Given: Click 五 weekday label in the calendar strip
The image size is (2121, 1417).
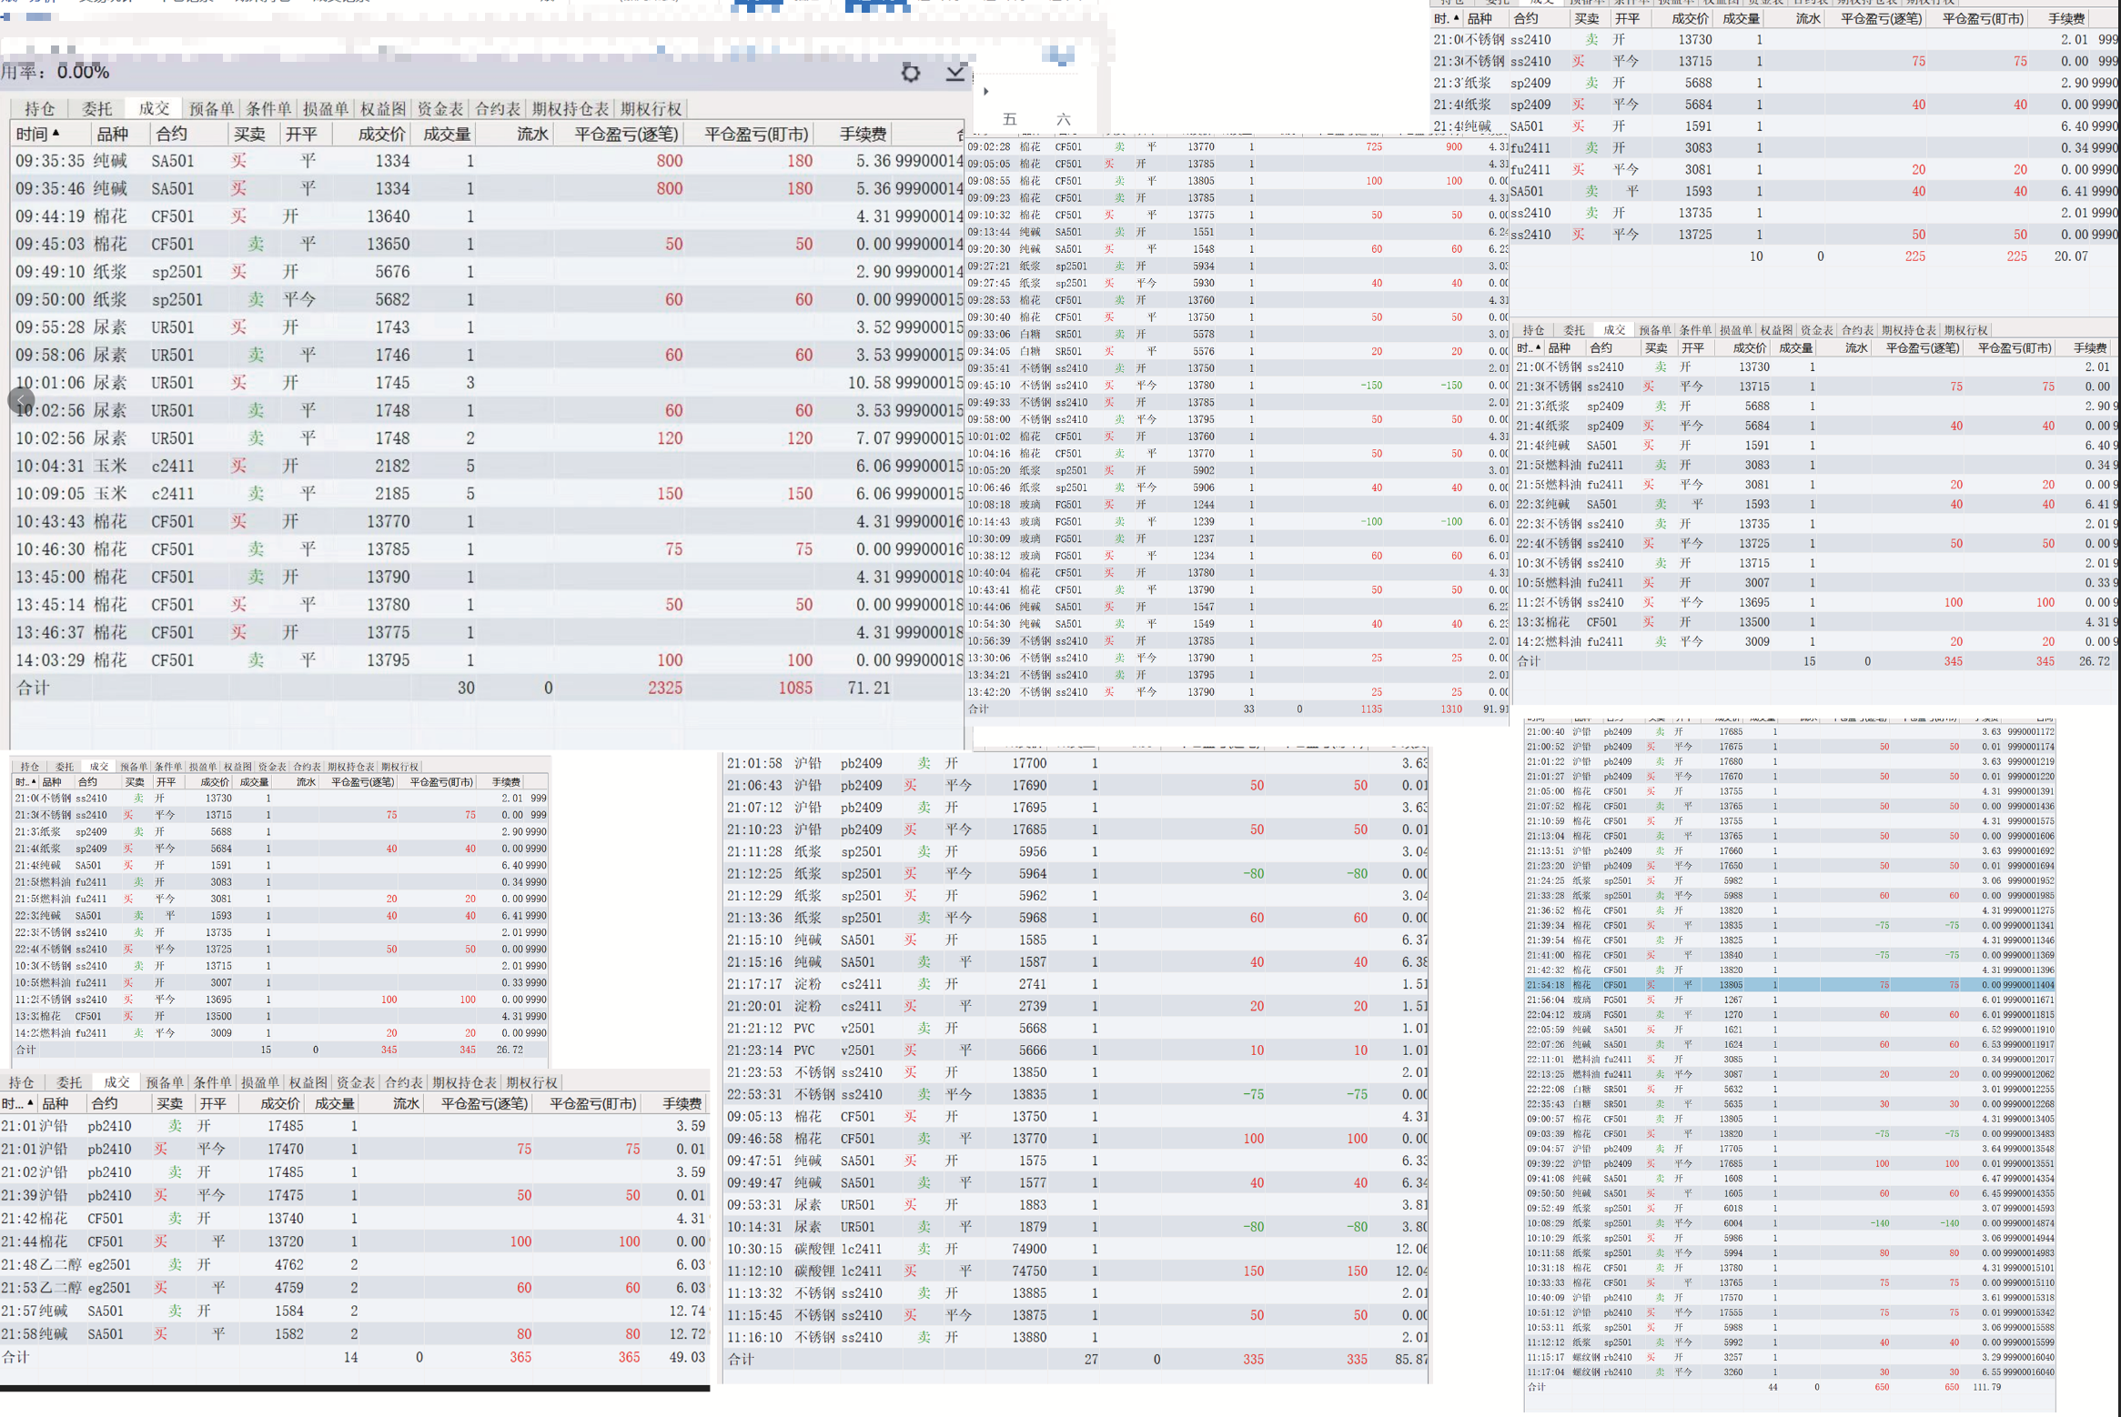Looking at the screenshot, I should pyautogui.click(x=1009, y=119).
